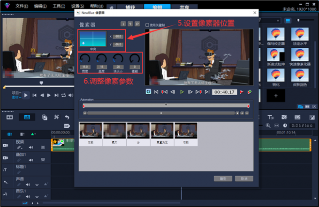Mute the 叠加1 overlay track
This screenshot has height=207, width=319.
click(x=31, y=160)
